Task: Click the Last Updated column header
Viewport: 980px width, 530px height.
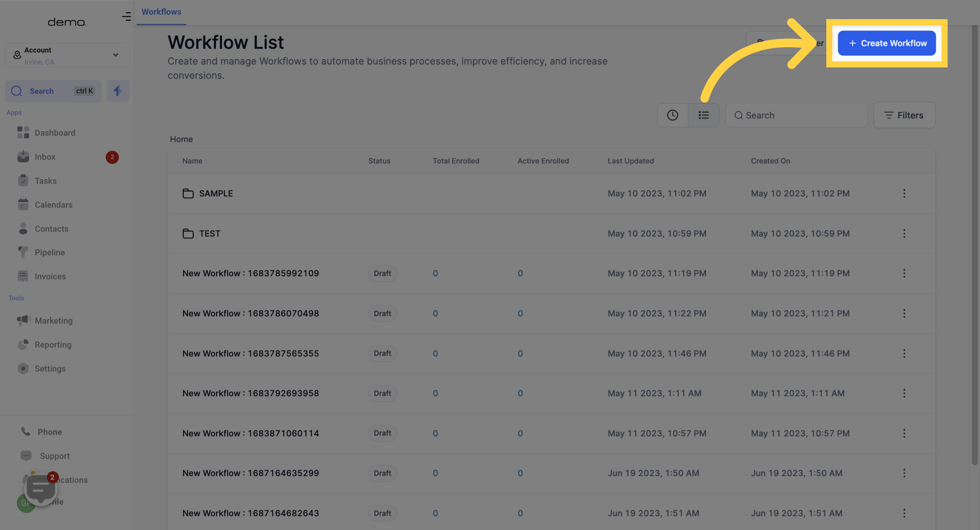Action: [630, 160]
